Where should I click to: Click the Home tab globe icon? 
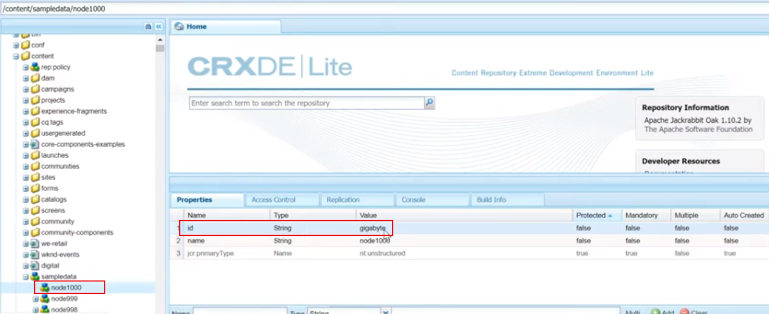tap(179, 26)
